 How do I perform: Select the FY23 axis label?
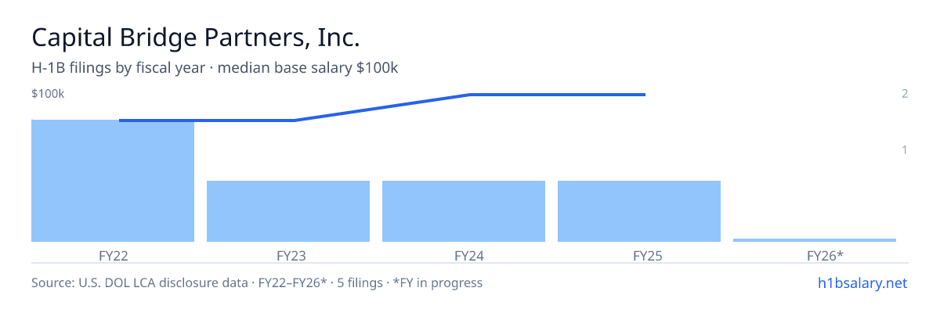288,255
